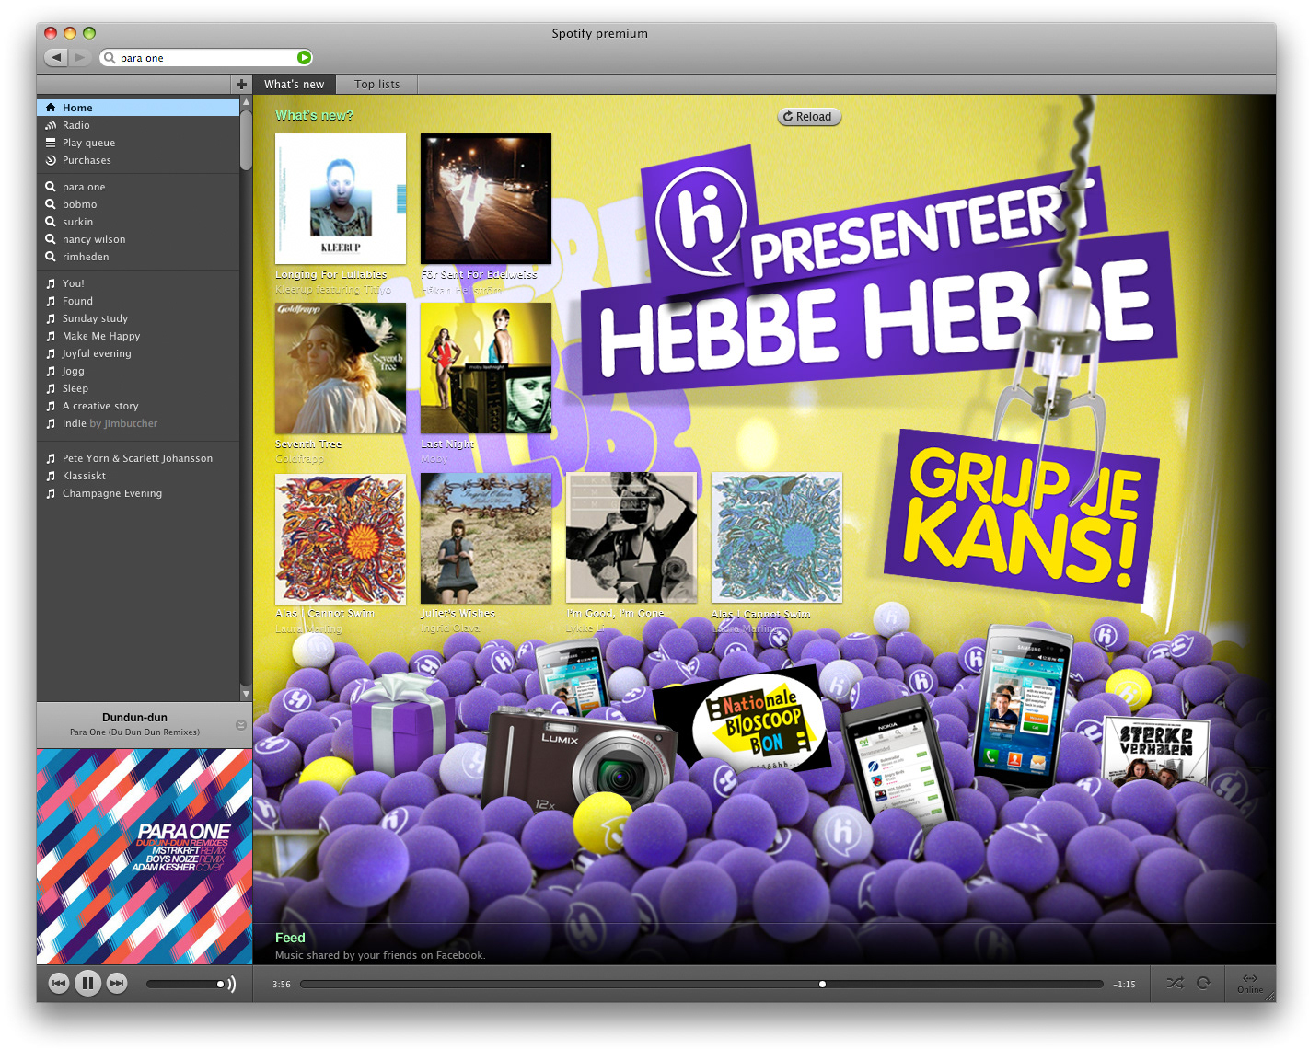The width and height of the screenshot is (1309, 1049).
Task: Click 'Seventh Tree' title link
Action: click(x=308, y=444)
